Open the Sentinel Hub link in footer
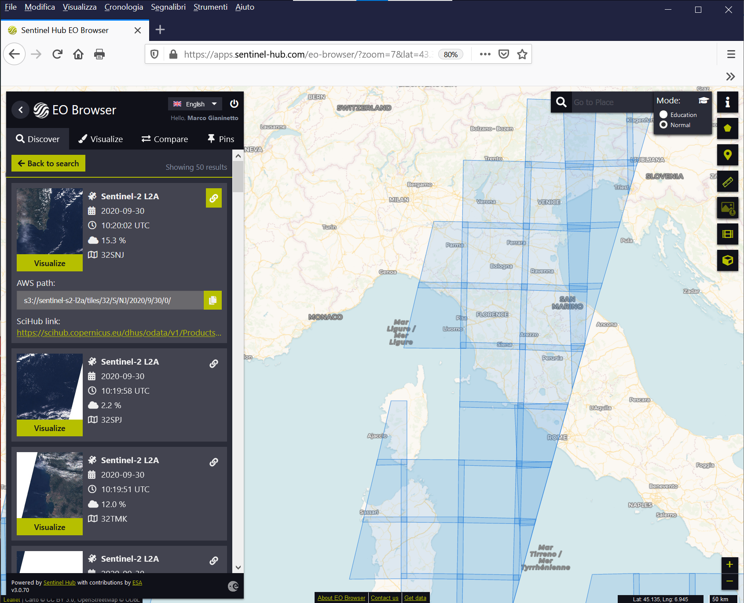Screen dimensions: 744x603 click(59, 582)
